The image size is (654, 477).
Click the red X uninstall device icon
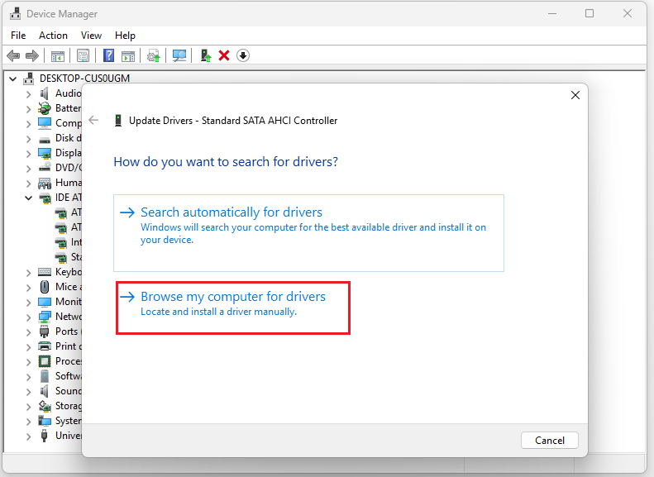pos(224,55)
